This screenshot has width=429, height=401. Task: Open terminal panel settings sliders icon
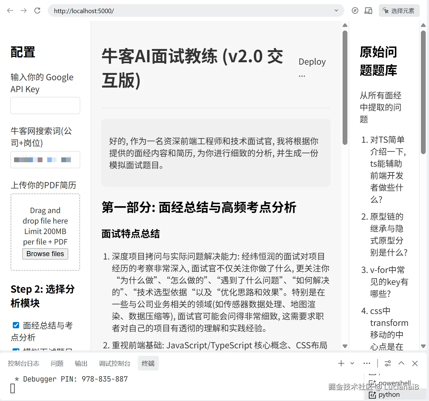point(388,363)
